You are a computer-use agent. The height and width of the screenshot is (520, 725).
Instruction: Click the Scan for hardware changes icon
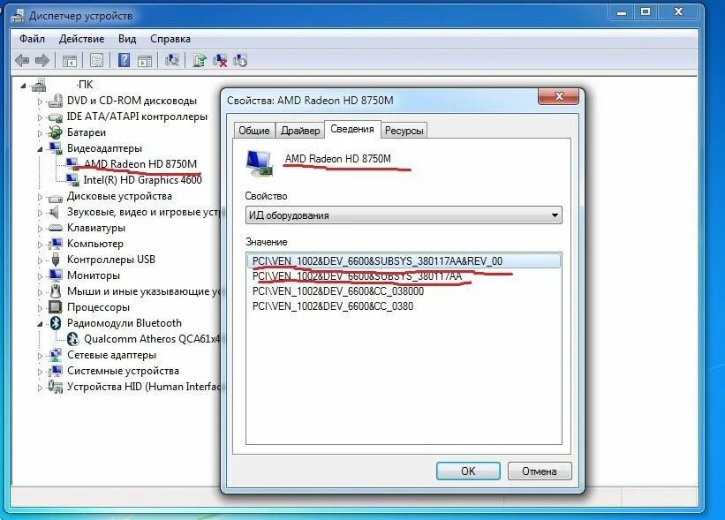[172, 60]
